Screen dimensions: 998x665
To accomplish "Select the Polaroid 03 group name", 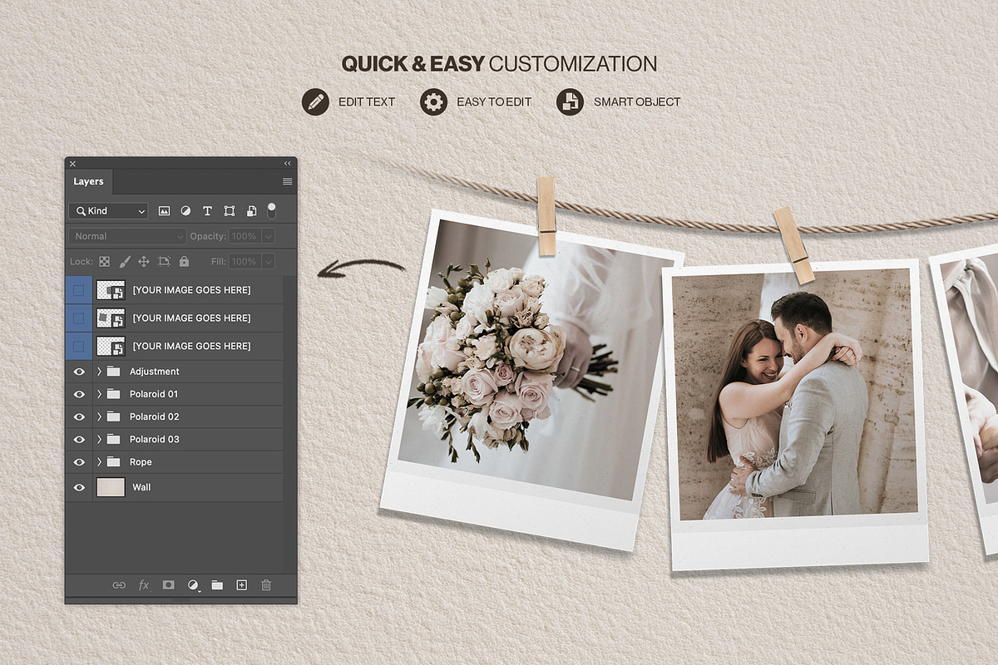I will pos(155,439).
